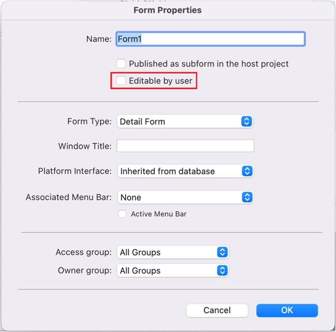Click the Access group chevron icon
Image resolution: width=336 pixels, height=332 pixels.
pos(222,252)
